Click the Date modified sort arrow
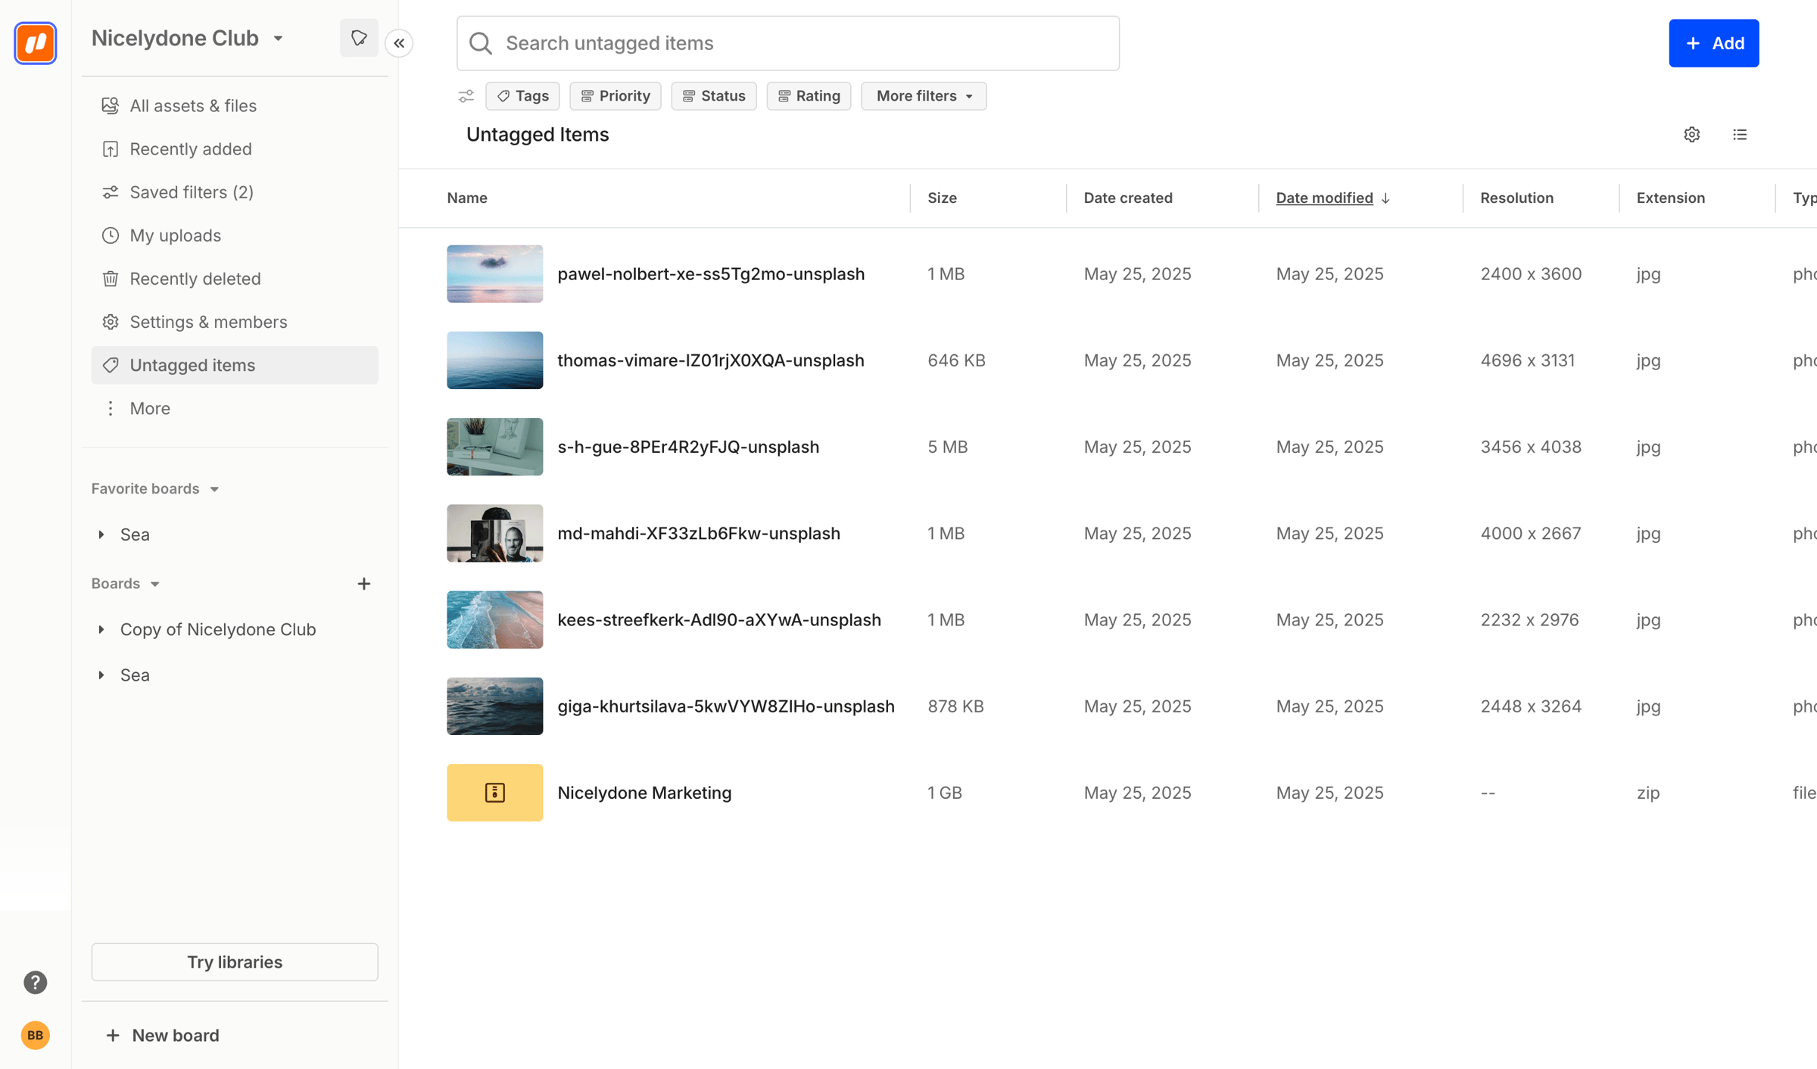The width and height of the screenshot is (1817, 1069). pyautogui.click(x=1385, y=198)
